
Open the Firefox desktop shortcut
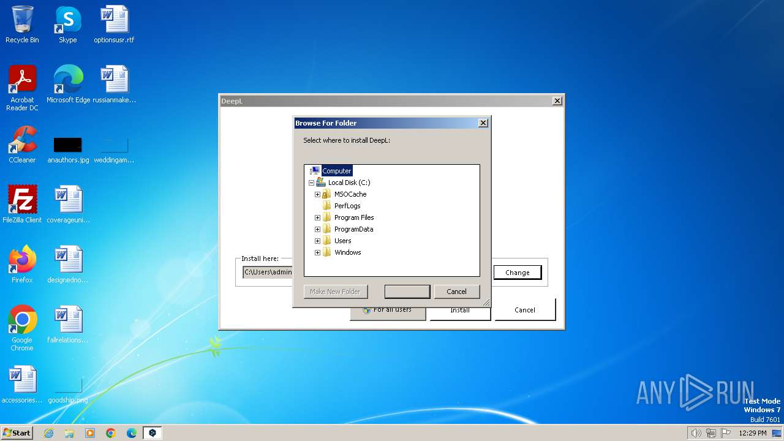pyautogui.click(x=22, y=265)
